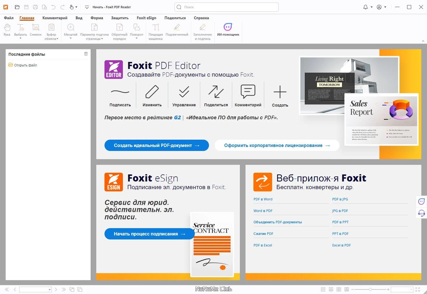
Task: Open the touch mode dropdown in title bar
Action: point(76,7)
